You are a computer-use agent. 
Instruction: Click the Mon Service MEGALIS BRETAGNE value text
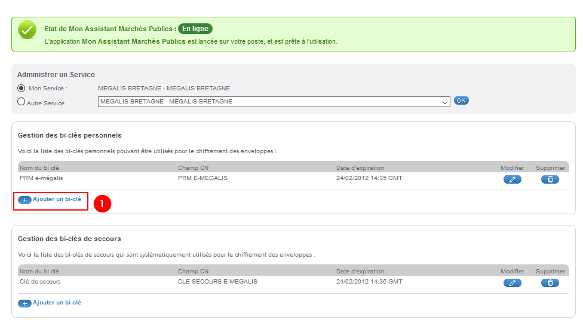[164, 88]
